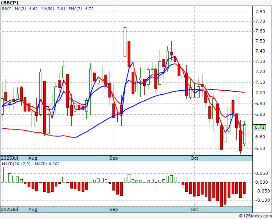Click Aug on the MACD time axis
Image resolution: width=272 pixels, height=219 pixels.
point(33,209)
